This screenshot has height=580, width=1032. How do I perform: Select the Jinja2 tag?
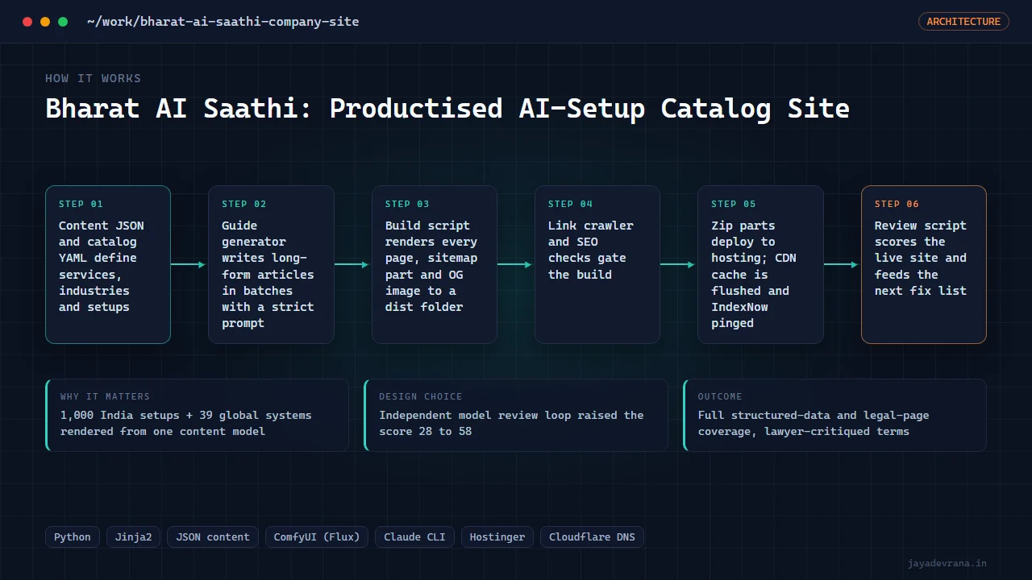click(x=134, y=536)
